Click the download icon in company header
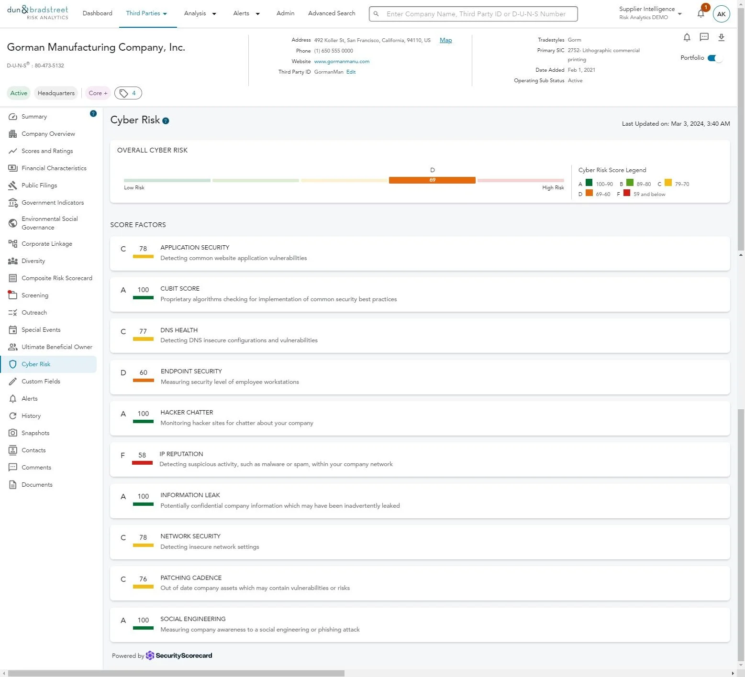The image size is (745, 677). pos(722,37)
